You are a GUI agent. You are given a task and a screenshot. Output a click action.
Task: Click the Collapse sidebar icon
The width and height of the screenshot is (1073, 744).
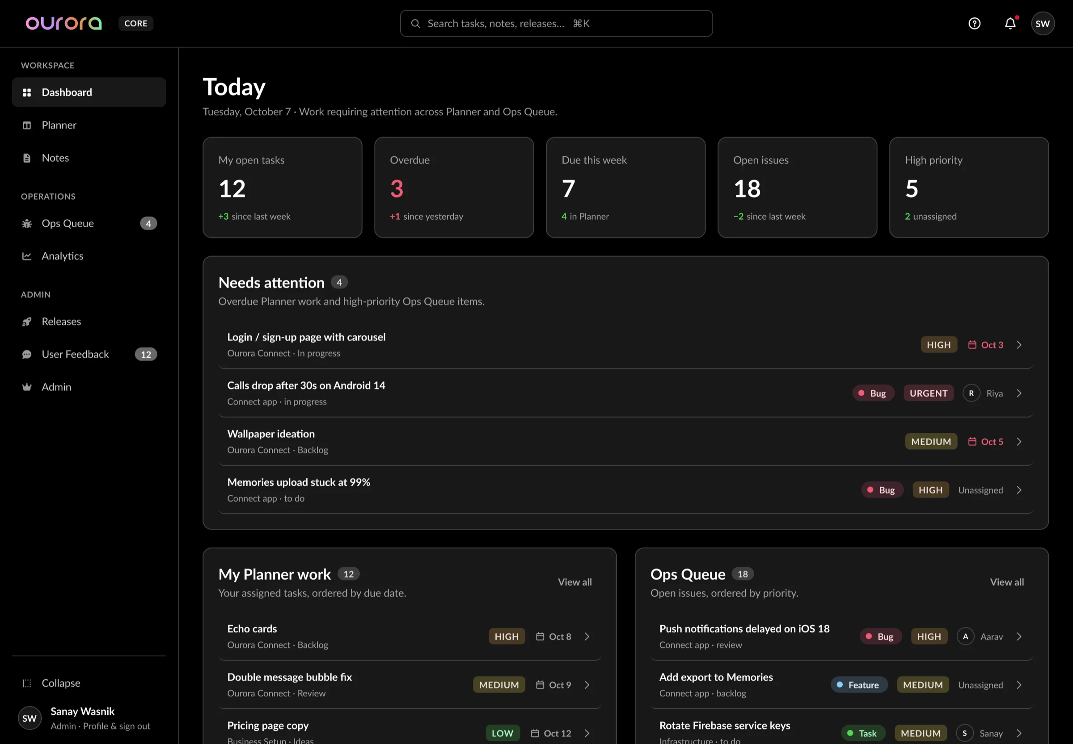coord(27,683)
